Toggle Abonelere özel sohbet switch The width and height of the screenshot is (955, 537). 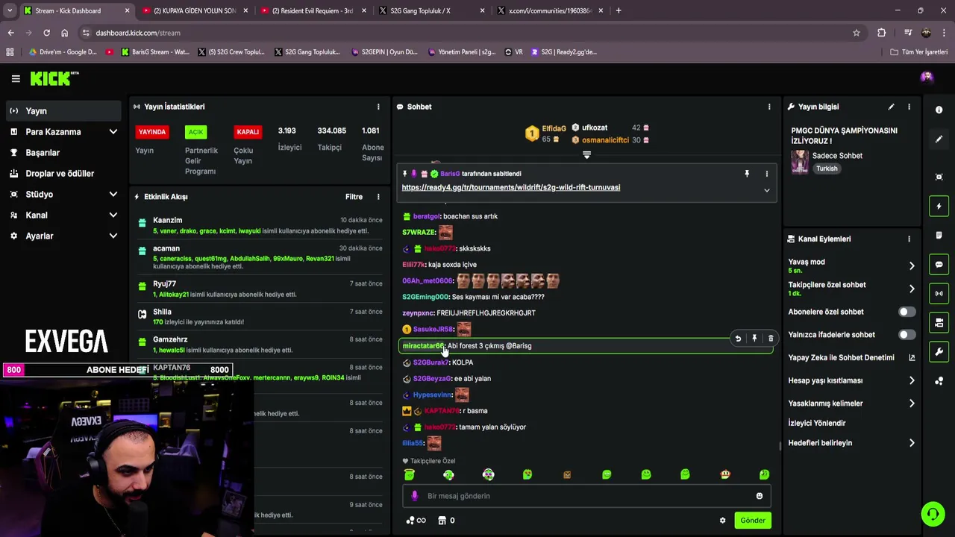906,312
